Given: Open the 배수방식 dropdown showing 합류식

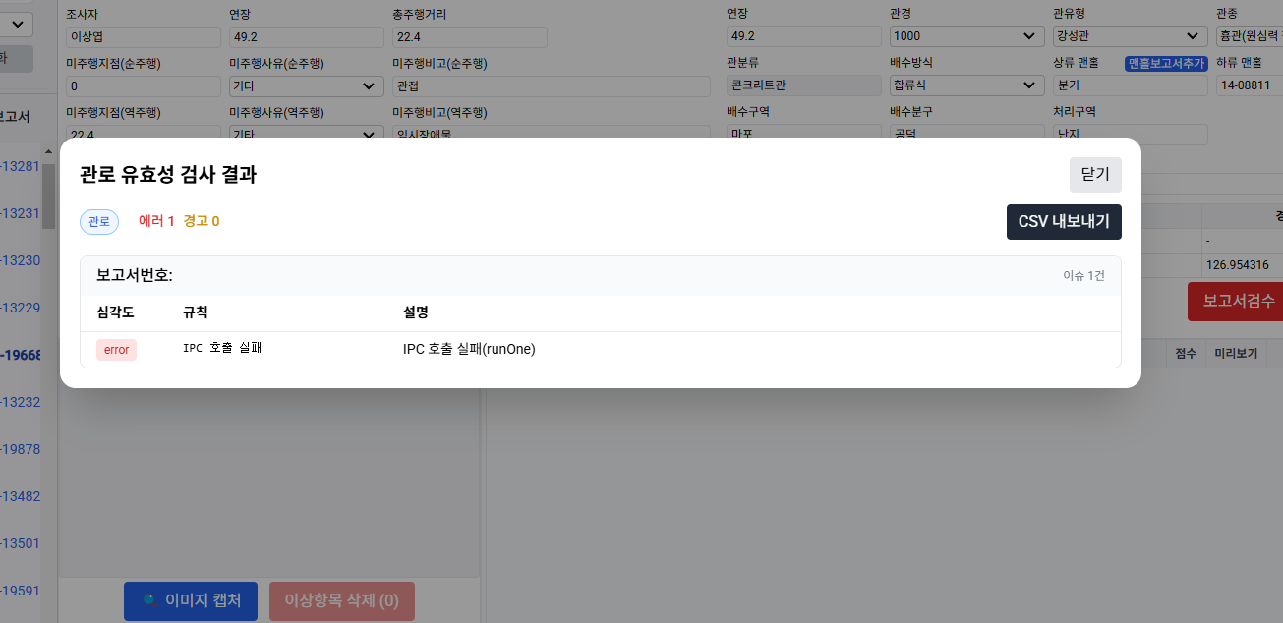Looking at the screenshot, I should [965, 85].
